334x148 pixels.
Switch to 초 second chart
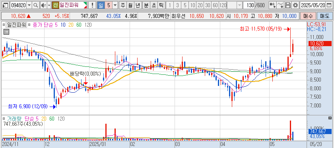pos(153,5)
